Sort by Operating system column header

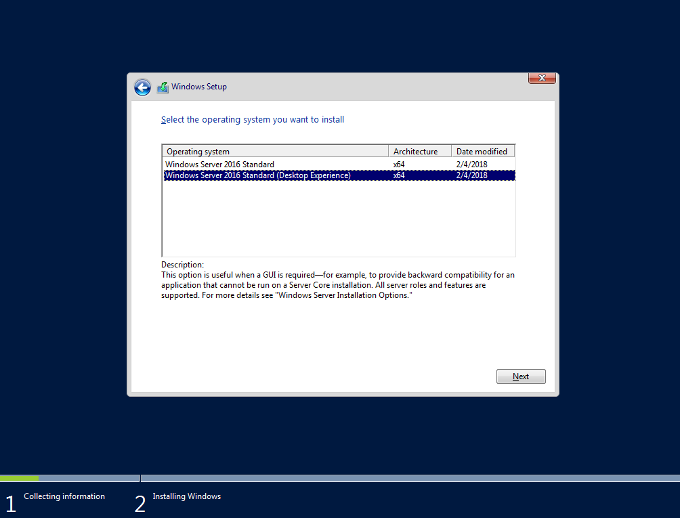[x=276, y=151]
